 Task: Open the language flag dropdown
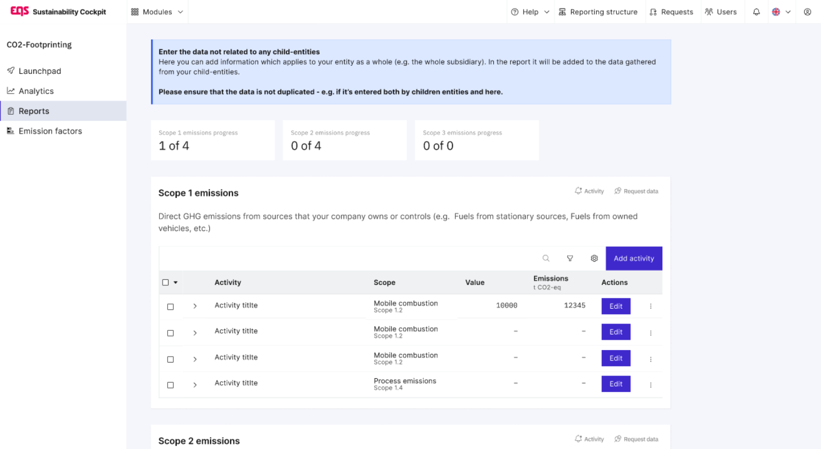point(781,12)
